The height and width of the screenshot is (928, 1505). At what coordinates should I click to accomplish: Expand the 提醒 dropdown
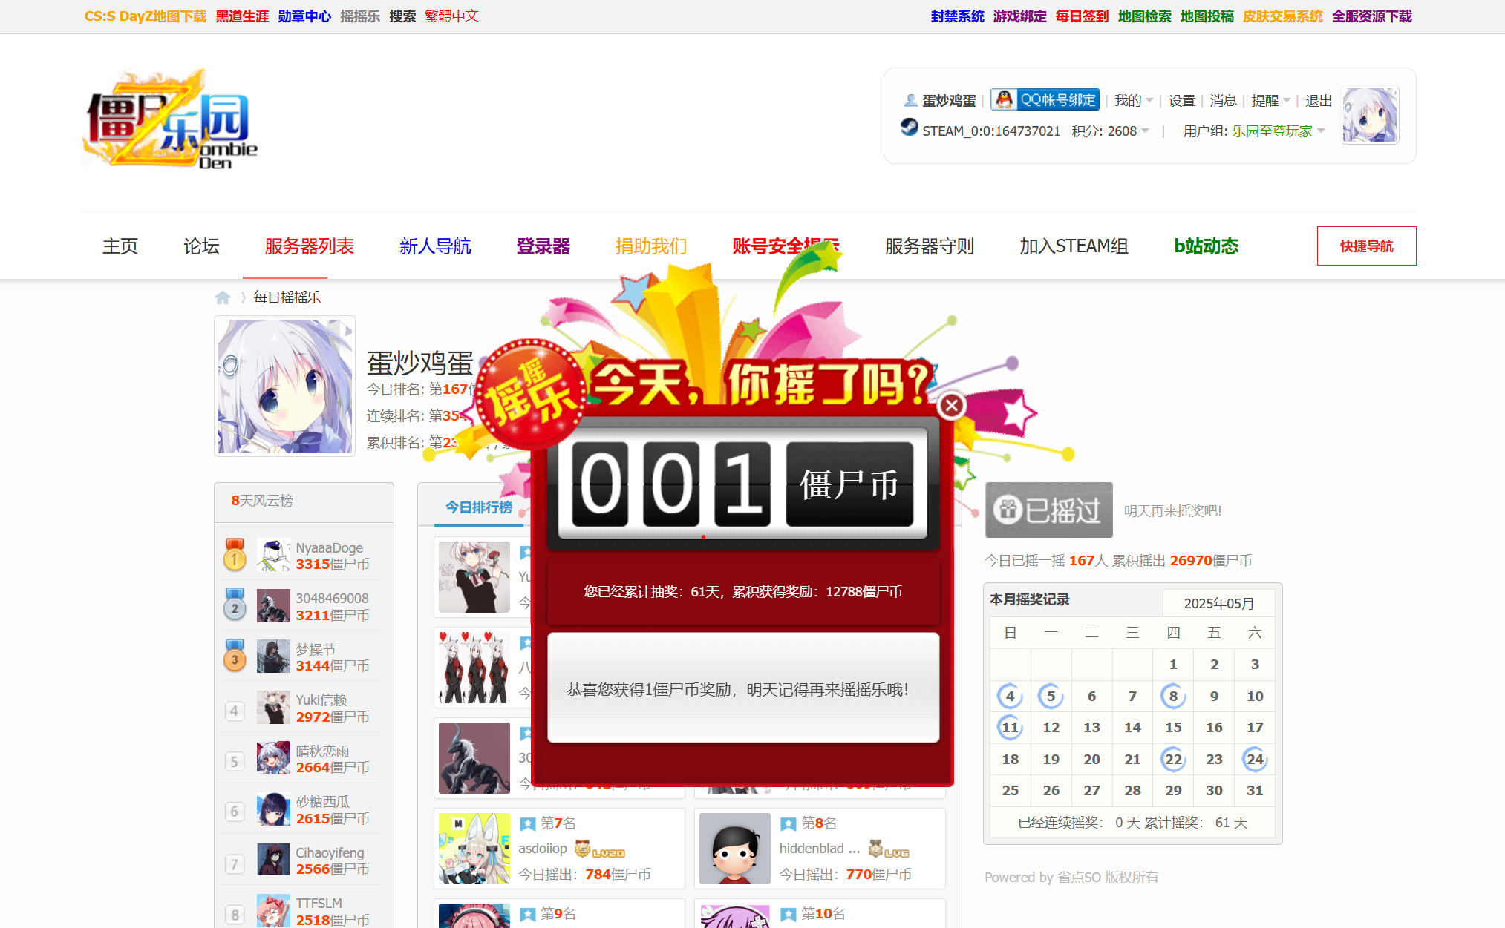pyautogui.click(x=1270, y=100)
